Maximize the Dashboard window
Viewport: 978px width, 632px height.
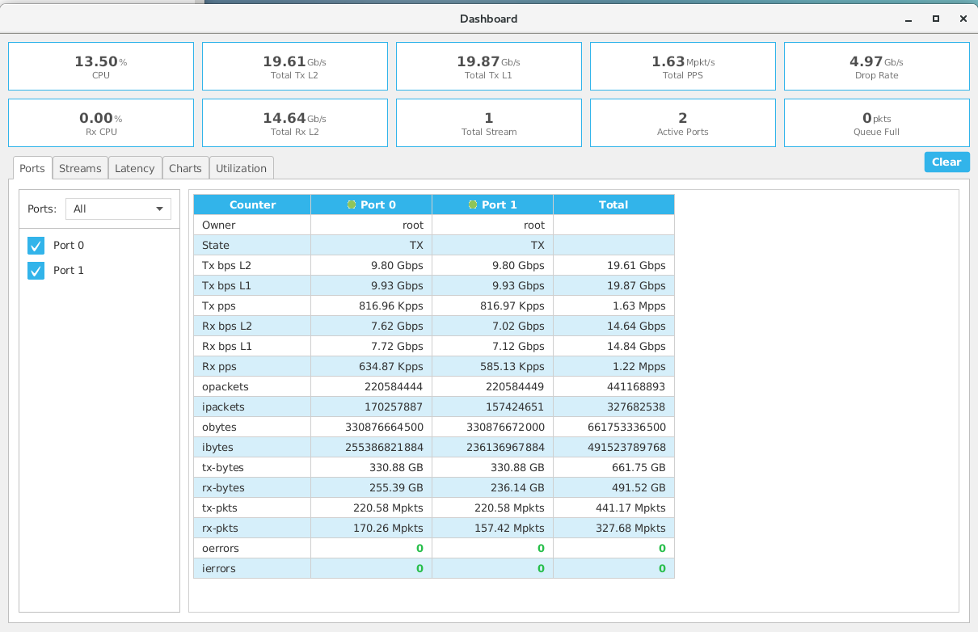click(x=935, y=19)
